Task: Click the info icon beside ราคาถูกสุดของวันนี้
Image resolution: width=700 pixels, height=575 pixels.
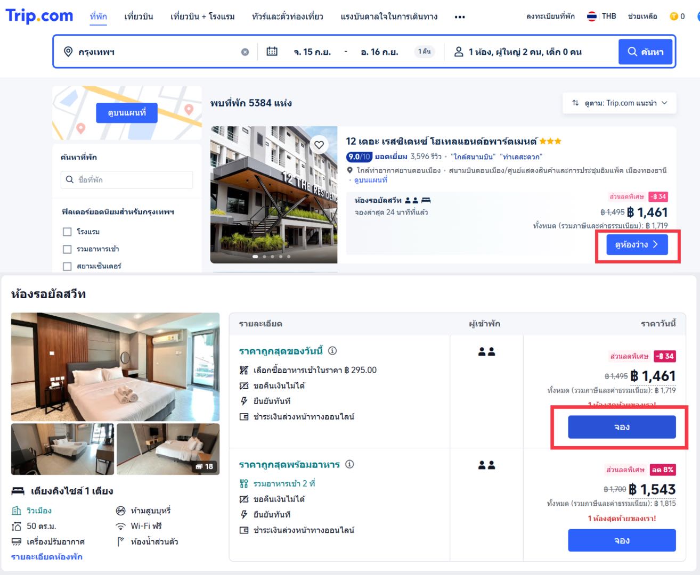Action: click(x=333, y=351)
